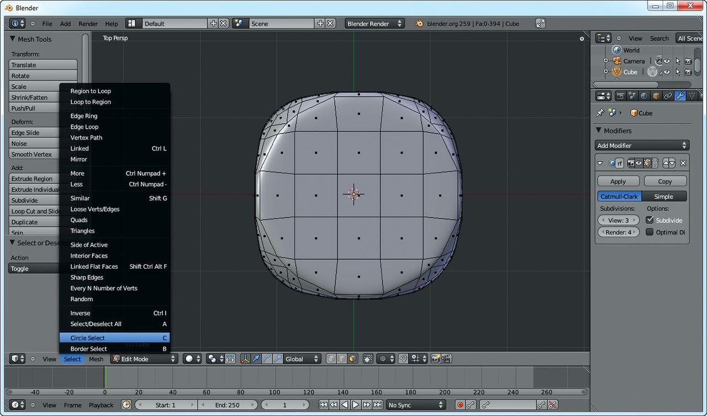The image size is (707, 416).
Task: Open the Mesh menu in 3D header
Action: pos(96,359)
